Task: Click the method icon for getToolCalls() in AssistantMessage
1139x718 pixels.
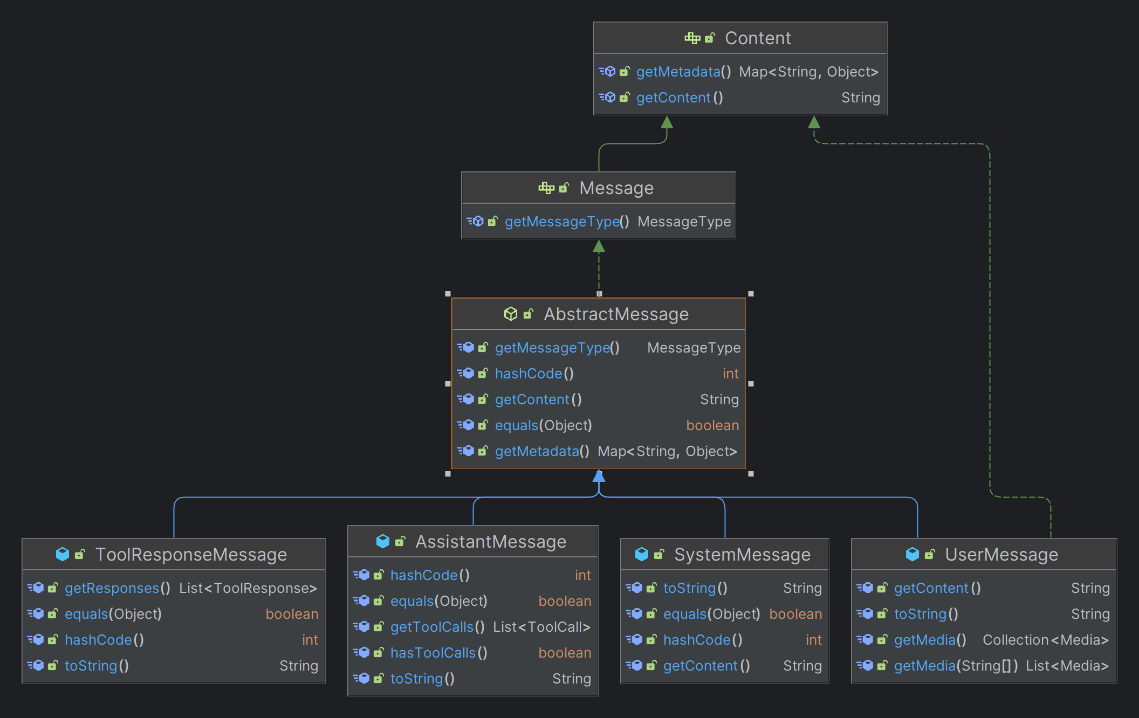Action: pyautogui.click(x=361, y=626)
